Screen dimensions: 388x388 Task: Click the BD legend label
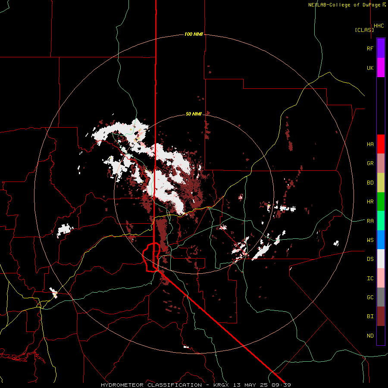[370, 182]
